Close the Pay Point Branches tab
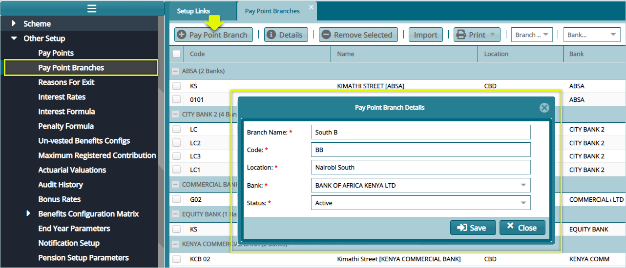626x268 pixels. pos(311,7)
